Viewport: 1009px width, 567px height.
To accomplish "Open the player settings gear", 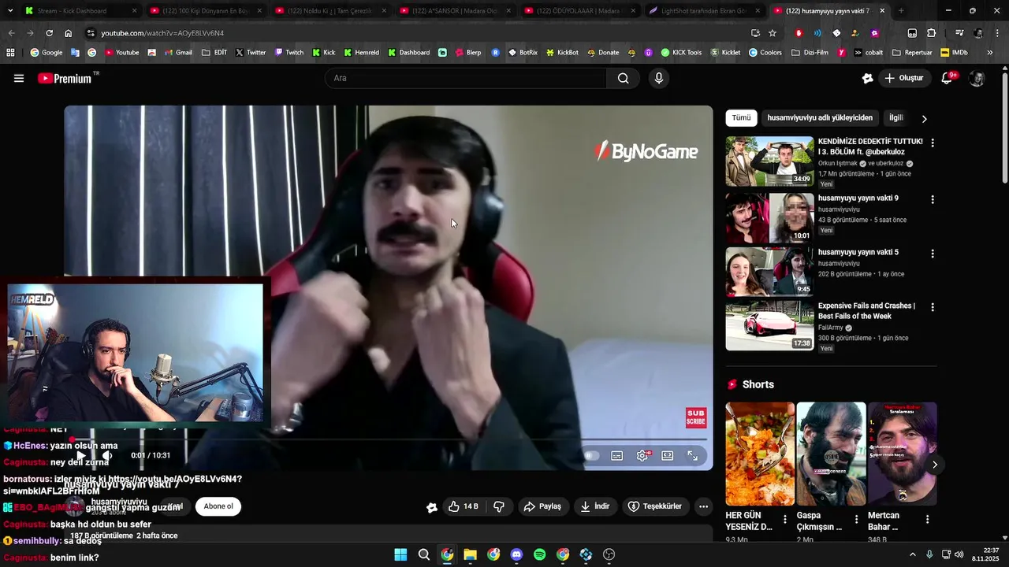I will pos(643,455).
